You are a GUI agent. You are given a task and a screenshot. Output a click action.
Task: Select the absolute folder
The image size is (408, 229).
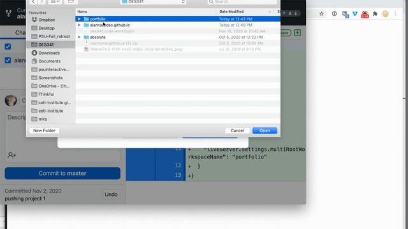(x=98, y=37)
